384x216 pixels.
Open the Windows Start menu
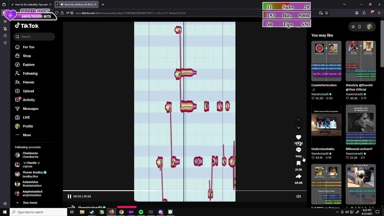click(x=4, y=212)
